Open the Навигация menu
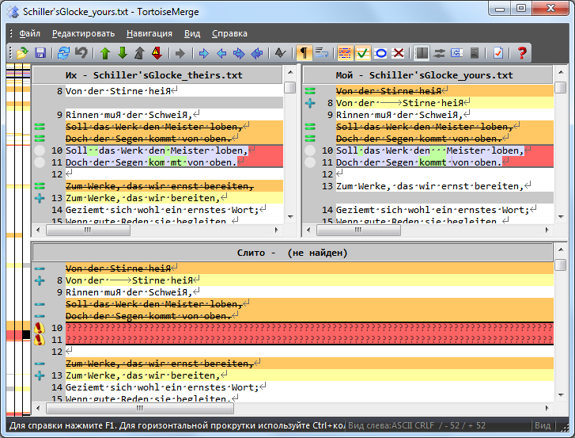The height and width of the screenshot is (438, 575). pos(149,33)
